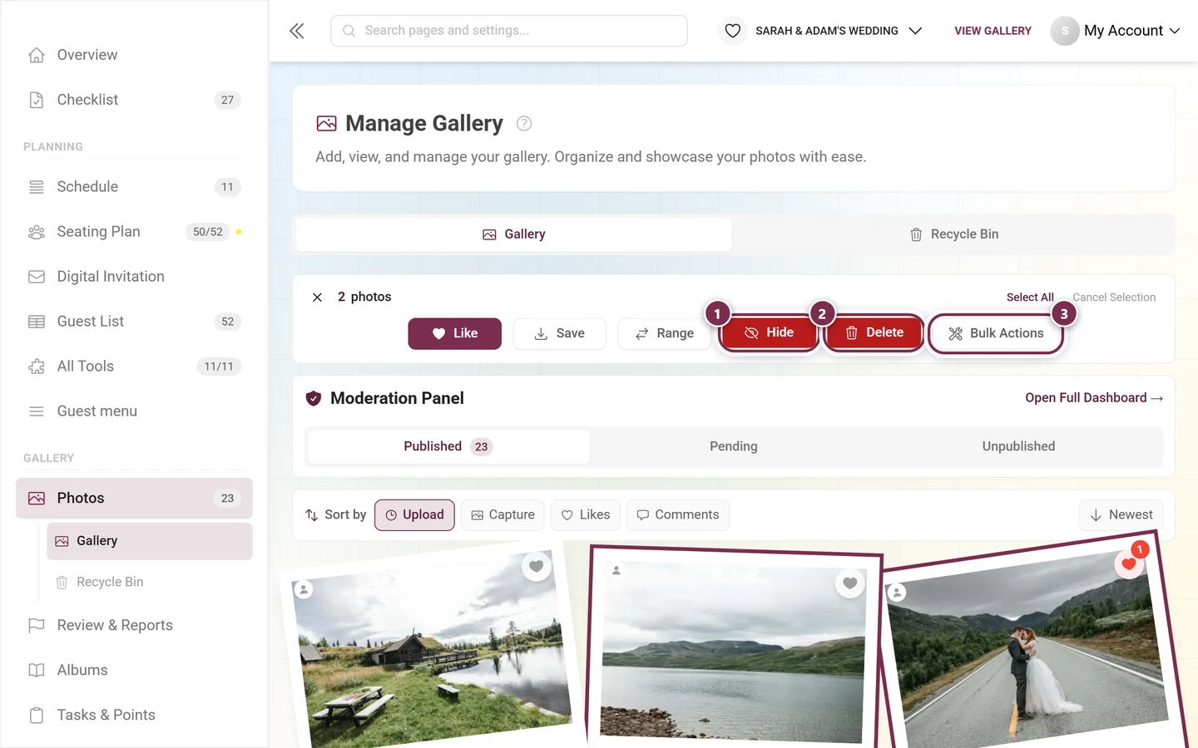The width and height of the screenshot is (1198, 748).
Task: Open Tasks & Points page
Action: point(134,716)
